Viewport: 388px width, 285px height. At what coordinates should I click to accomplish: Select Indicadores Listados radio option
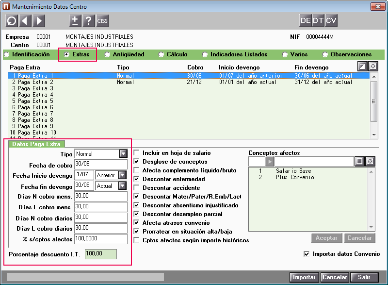205,54
